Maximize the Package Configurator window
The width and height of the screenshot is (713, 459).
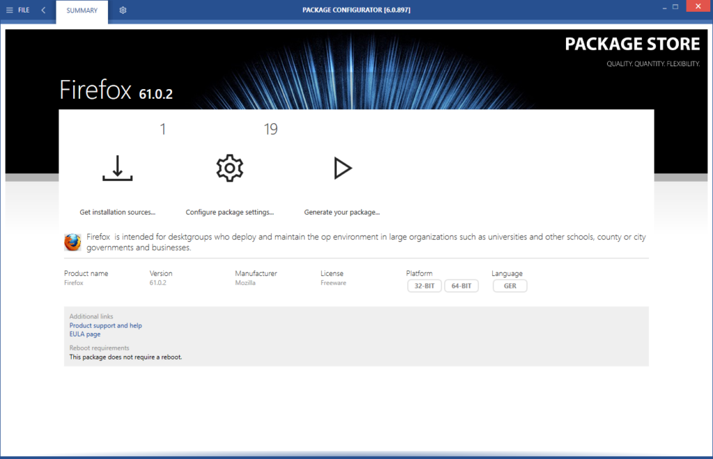675,7
